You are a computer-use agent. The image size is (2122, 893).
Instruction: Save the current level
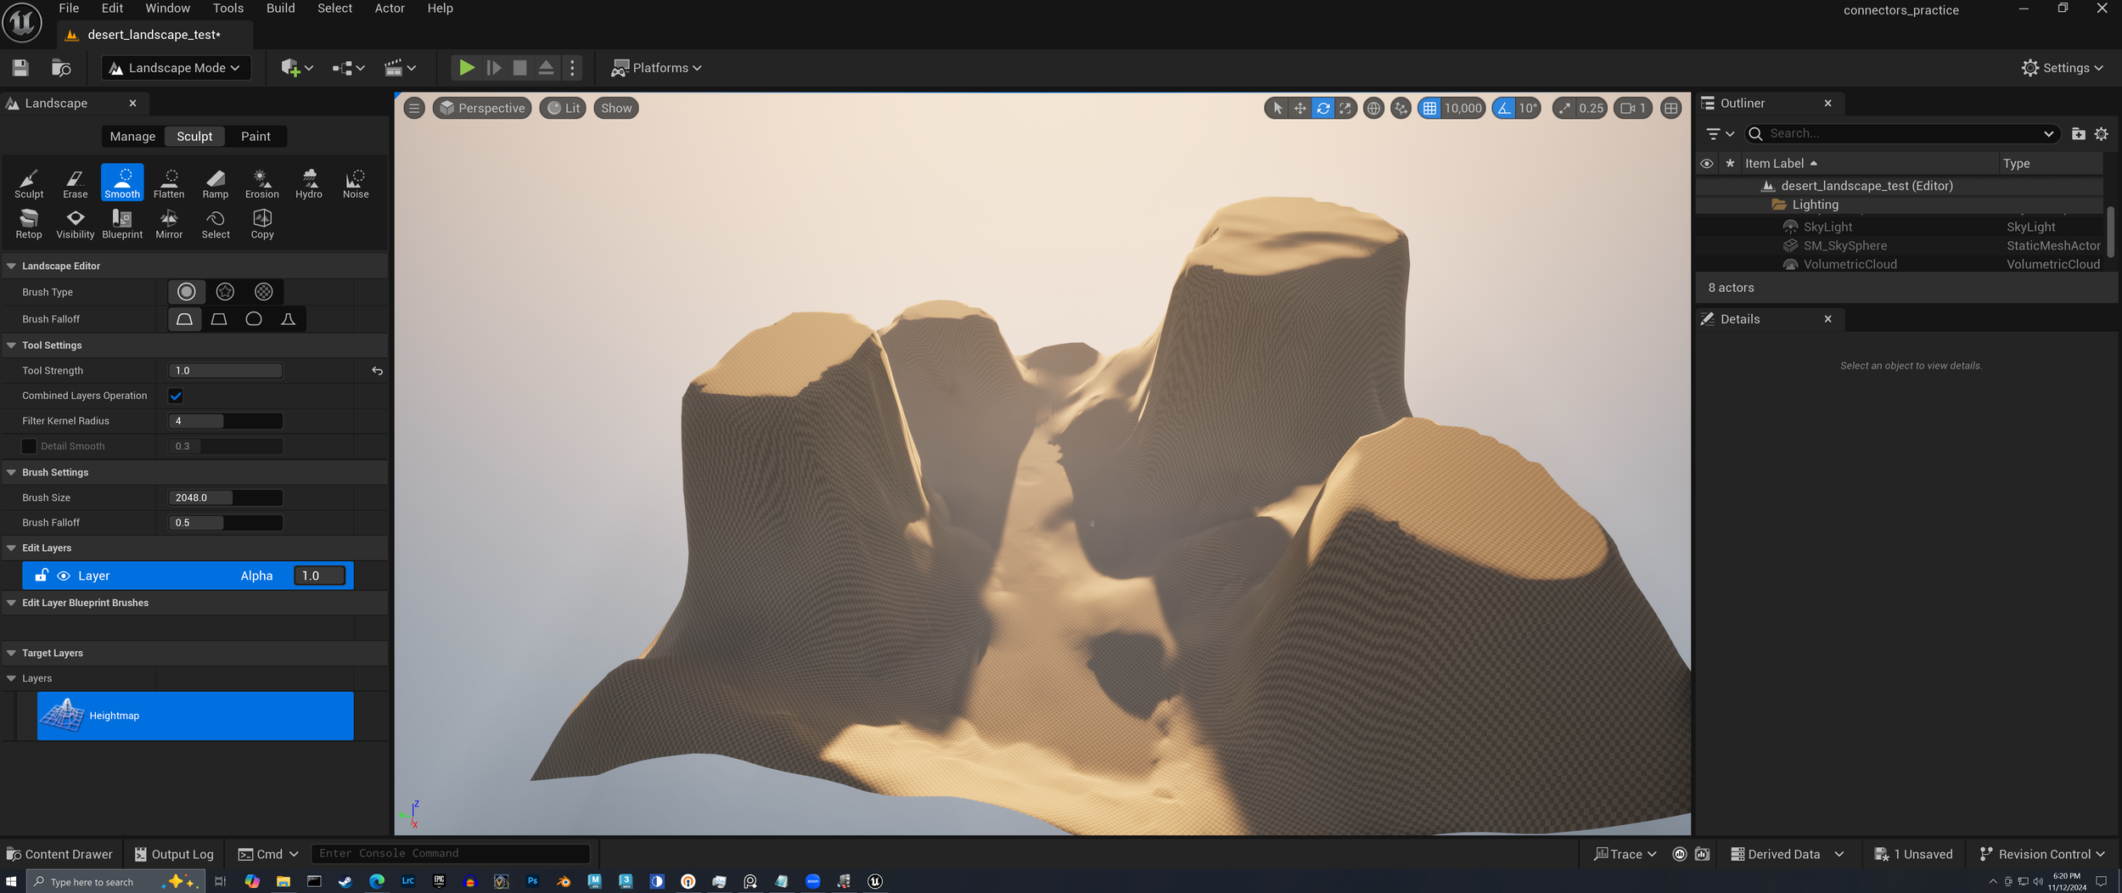(x=20, y=68)
